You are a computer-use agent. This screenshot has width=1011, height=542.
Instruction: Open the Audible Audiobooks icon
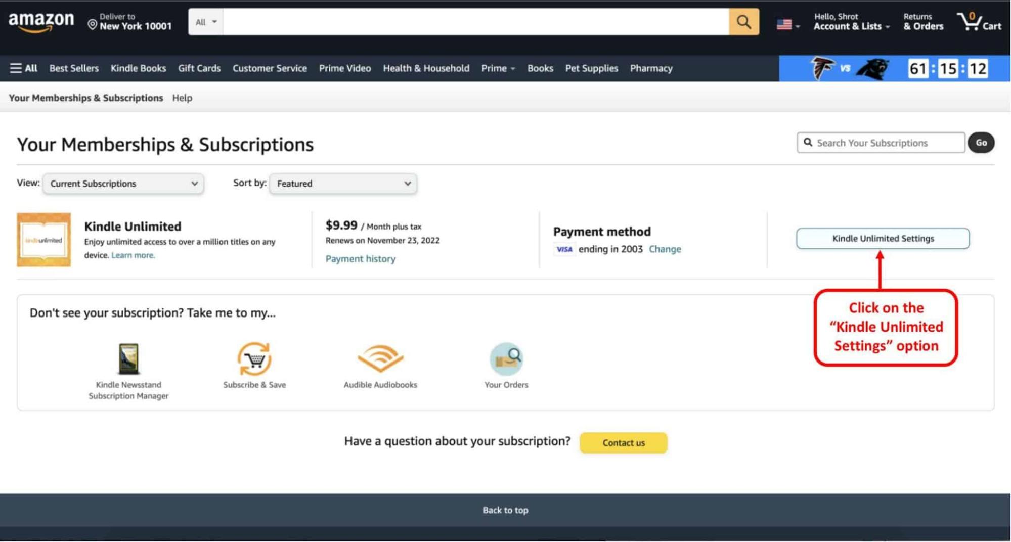click(x=380, y=359)
